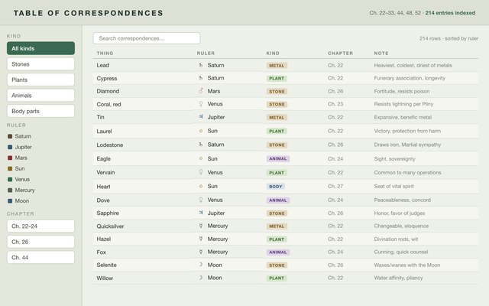Show only chapters 22–24
Screen dimensions: 489x306
click(40, 226)
